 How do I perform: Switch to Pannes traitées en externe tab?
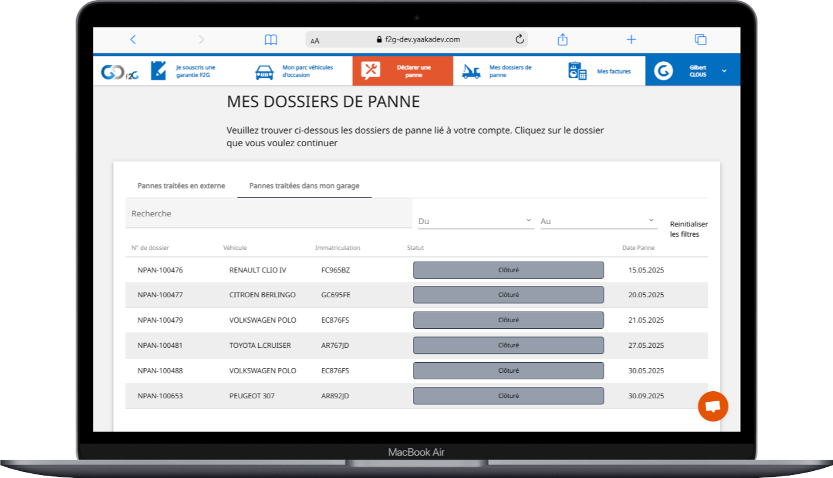coord(181,186)
